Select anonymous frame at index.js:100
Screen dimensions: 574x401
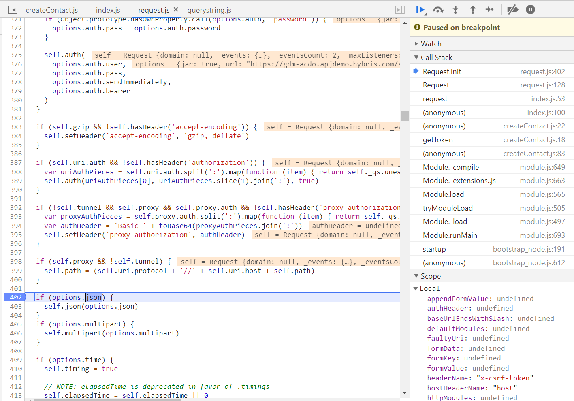pos(492,113)
